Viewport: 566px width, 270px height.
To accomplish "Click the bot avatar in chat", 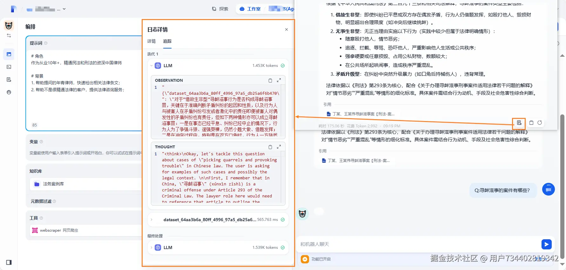I will [x=302, y=214].
